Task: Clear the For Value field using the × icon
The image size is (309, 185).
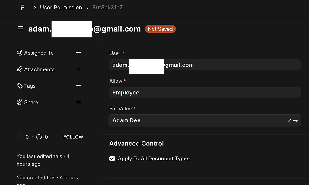Action: [289, 120]
